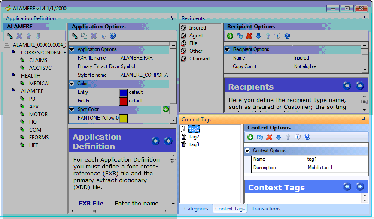The height and width of the screenshot is (219, 374).
Task: Select the MOTOR tree item
Action: pyautogui.click(x=38, y=114)
